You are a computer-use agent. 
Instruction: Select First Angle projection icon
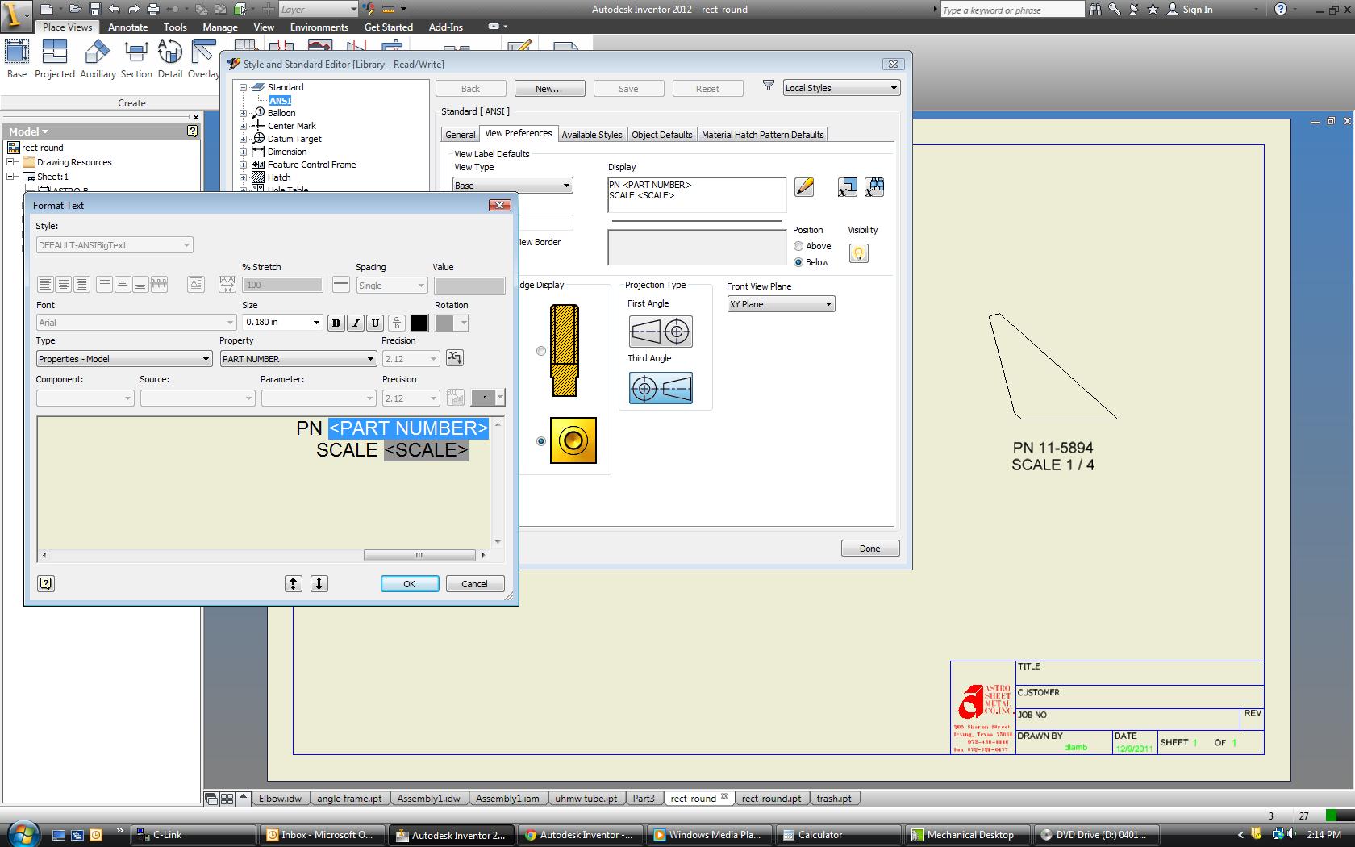coord(661,331)
